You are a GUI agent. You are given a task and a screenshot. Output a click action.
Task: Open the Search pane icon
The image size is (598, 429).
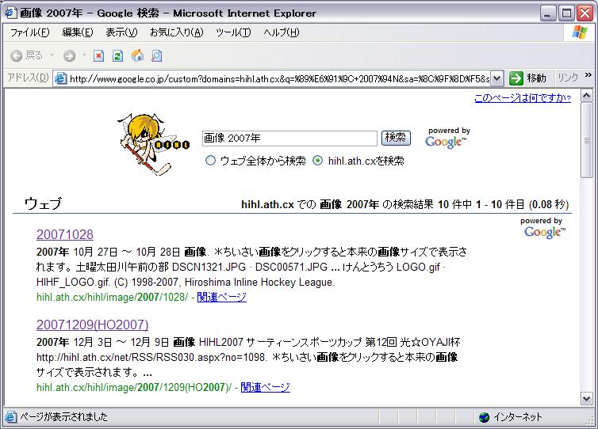click(x=156, y=55)
